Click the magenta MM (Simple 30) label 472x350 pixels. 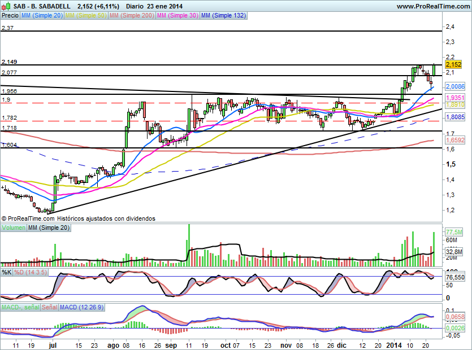tap(177, 16)
